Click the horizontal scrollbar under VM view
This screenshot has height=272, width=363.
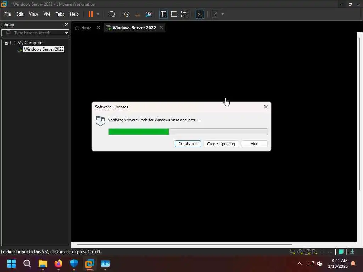pyautogui.click(x=184, y=244)
